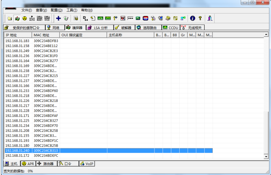Open the 配置(O) menu
The image size is (271, 175).
click(x=57, y=10)
